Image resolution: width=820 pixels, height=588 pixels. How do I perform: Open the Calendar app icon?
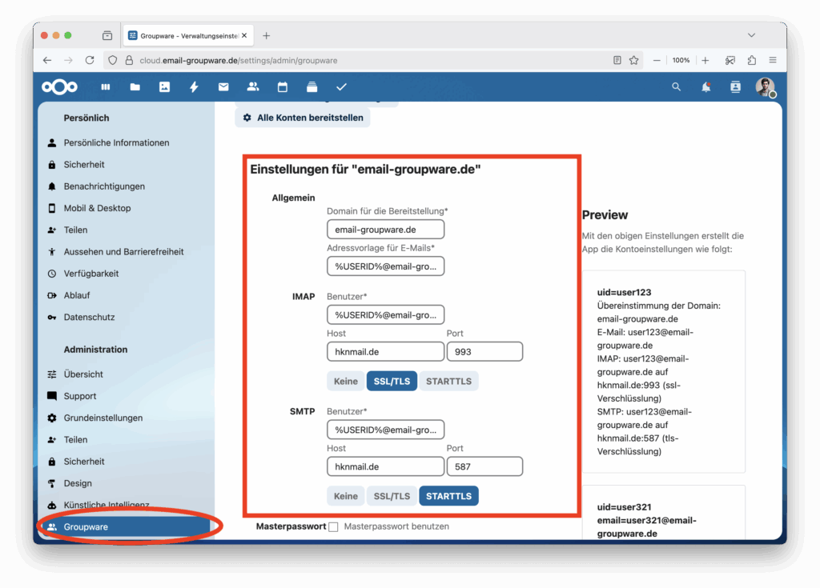pyautogui.click(x=283, y=86)
